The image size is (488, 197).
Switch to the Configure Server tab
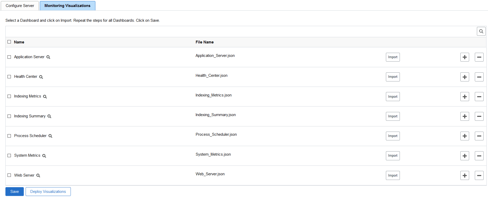pyautogui.click(x=20, y=5)
